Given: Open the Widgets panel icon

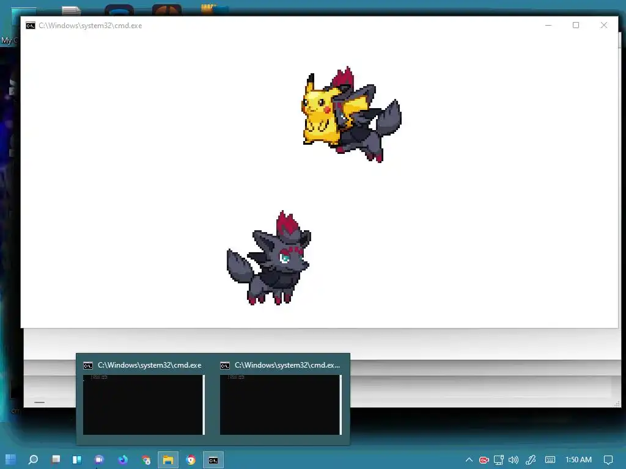Looking at the screenshot, I should click(x=77, y=459).
